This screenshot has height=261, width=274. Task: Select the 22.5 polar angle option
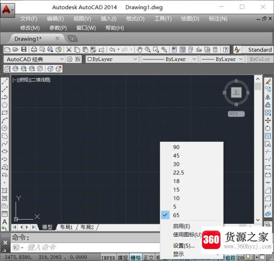point(192,173)
